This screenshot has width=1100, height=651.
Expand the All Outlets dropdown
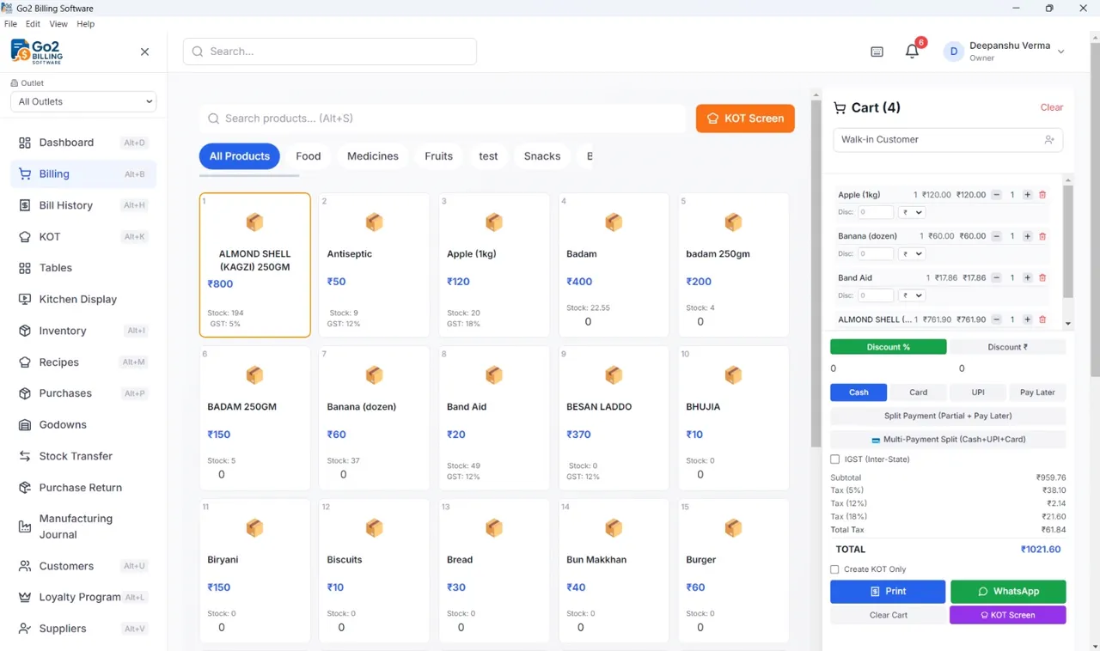[83, 101]
